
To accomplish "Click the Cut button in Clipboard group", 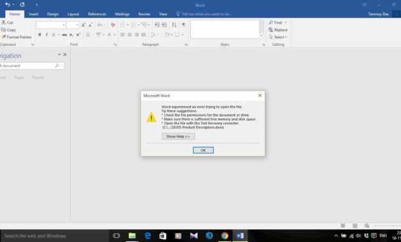I will [x=7, y=22].
